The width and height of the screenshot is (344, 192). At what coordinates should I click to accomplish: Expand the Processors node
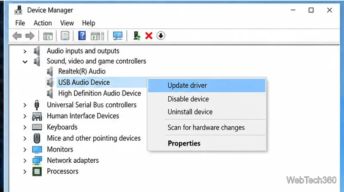coord(25,172)
